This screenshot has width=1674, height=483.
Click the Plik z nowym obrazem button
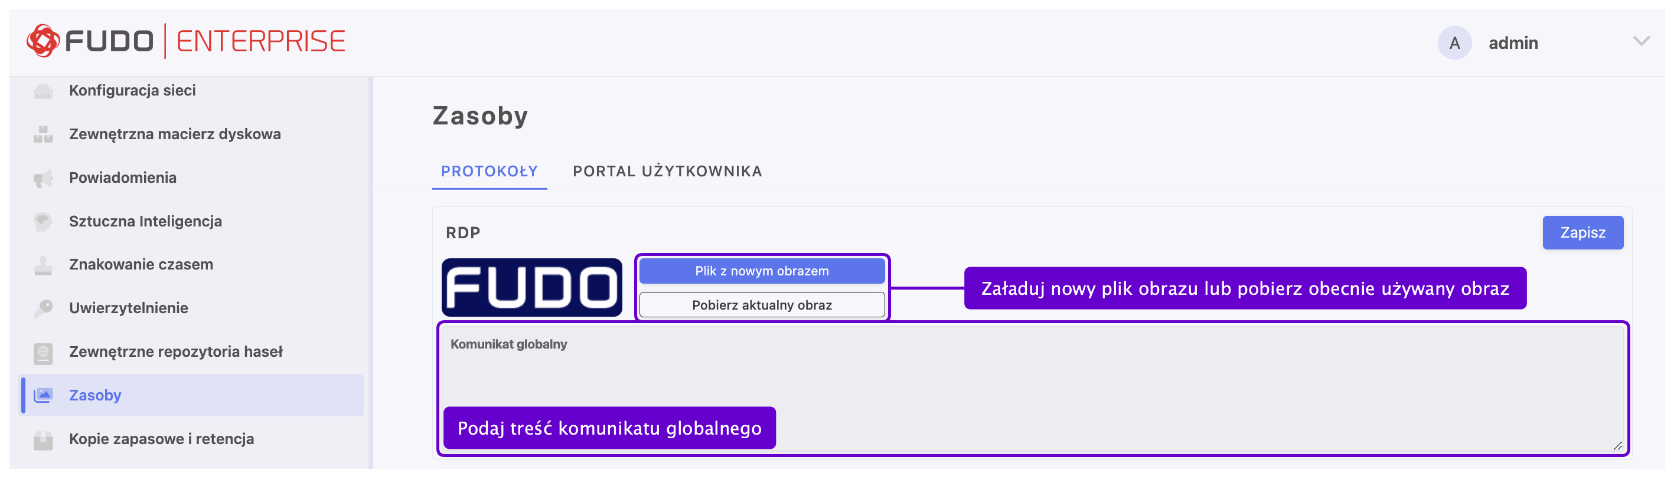click(761, 271)
